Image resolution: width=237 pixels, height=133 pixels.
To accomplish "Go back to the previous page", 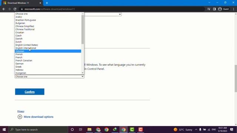I will click(x=4, y=9).
